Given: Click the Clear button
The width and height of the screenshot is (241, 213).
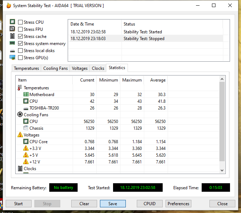Looking at the screenshot, I should coord(84,204).
